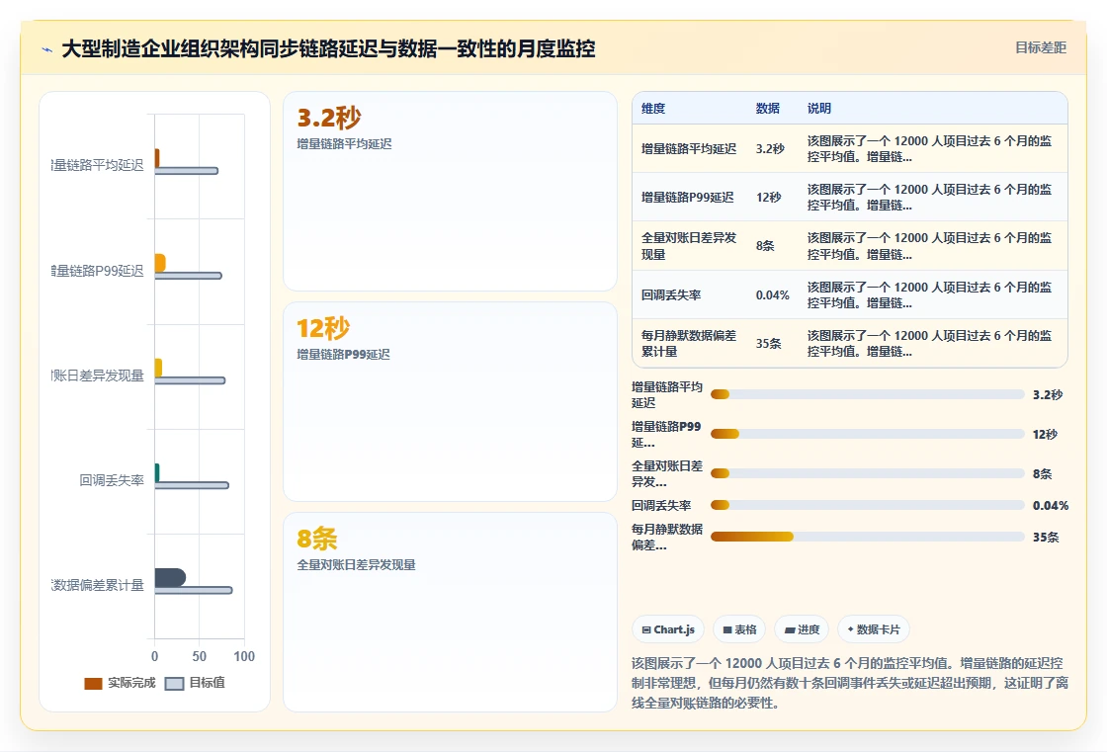
Task: Click the 0.04% value in the table
Action: click(x=772, y=295)
